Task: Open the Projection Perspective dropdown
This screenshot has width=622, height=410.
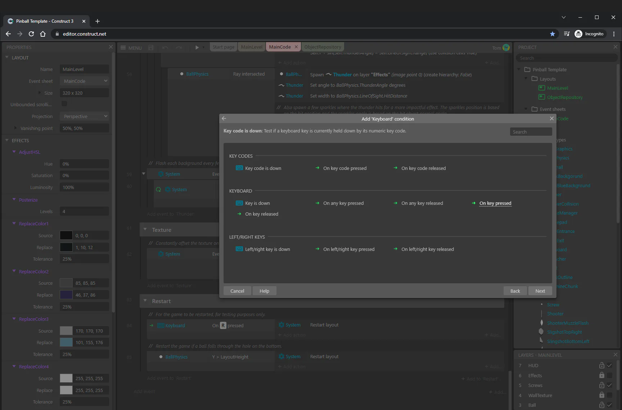Action: click(x=84, y=116)
